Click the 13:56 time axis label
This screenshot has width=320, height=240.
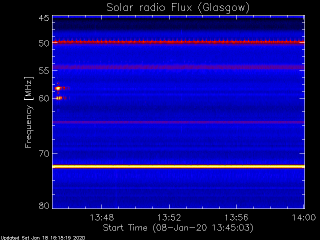[x=236, y=217]
